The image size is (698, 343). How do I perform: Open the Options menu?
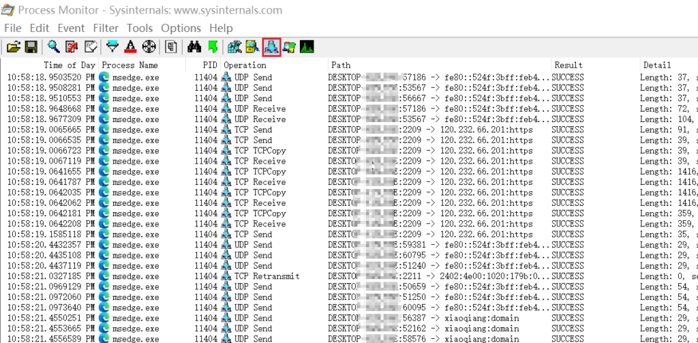point(181,28)
